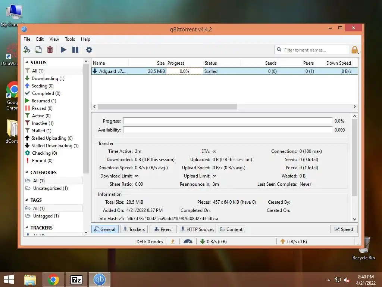Select the Stalled Downloading (1) filter

click(51, 146)
